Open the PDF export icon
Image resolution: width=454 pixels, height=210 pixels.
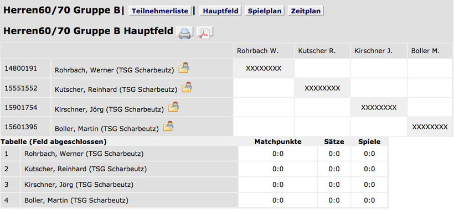point(205,33)
